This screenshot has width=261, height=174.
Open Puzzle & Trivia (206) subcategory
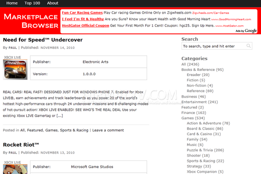click(x=206, y=150)
